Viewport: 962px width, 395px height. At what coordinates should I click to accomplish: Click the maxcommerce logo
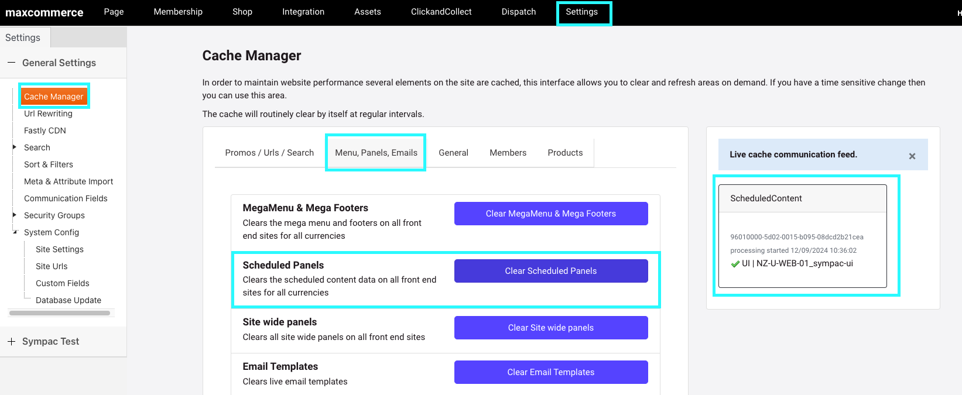pos(44,12)
